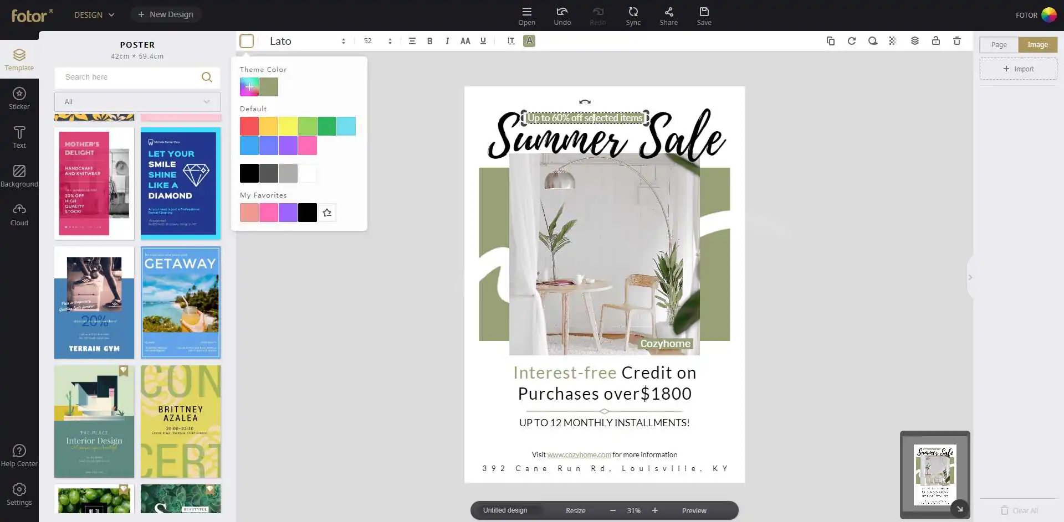Select the Text tool in sidebar
Viewport: 1064px width, 522px height.
click(19, 137)
